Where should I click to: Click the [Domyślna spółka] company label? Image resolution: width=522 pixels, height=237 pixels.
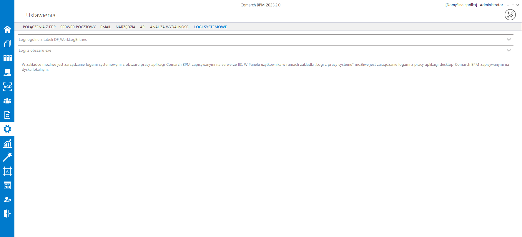pyautogui.click(x=461, y=5)
